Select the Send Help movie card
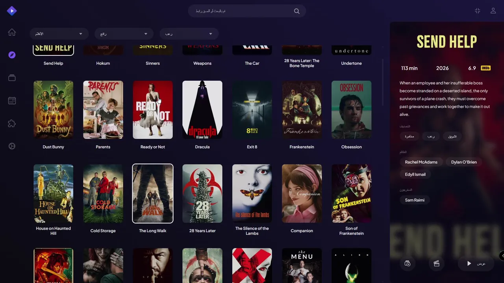 pyautogui.click(x=53, y=55)
